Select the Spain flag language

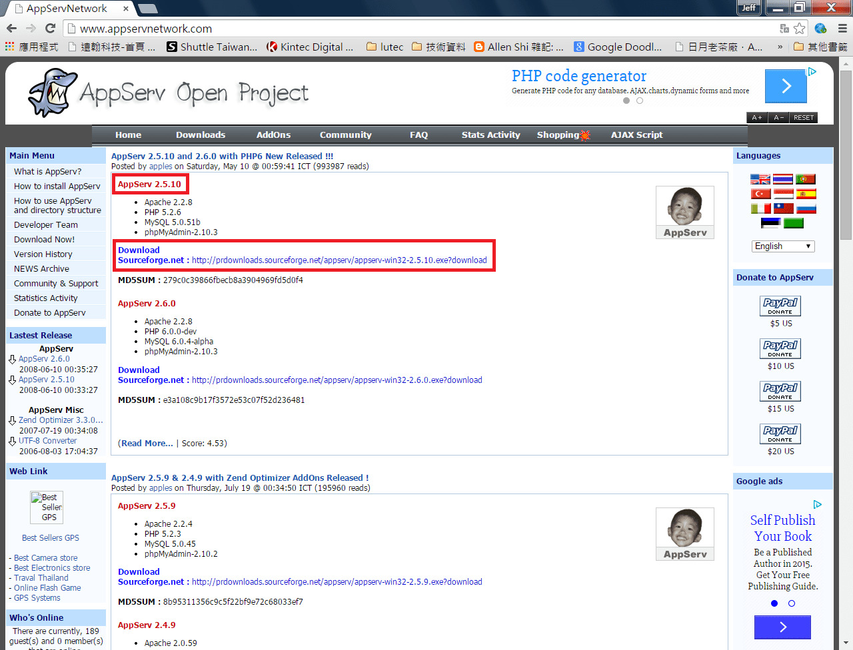click(806, 194)
